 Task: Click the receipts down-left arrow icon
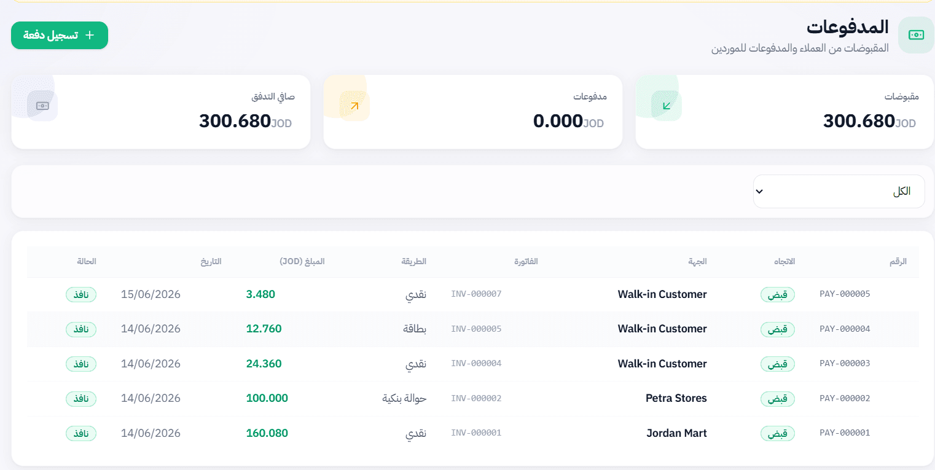pos(667,106)
